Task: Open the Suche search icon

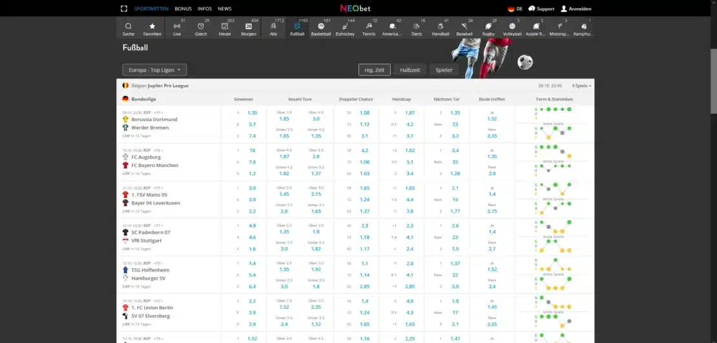Action: pyautogui.click(x=129, y=26)
